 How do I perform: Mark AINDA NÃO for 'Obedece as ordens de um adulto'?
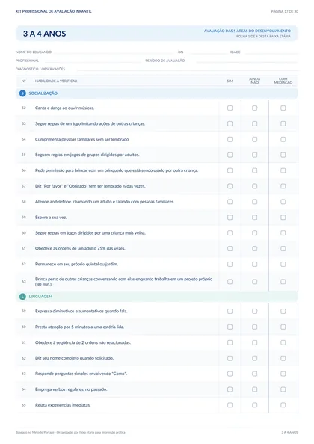254,248
